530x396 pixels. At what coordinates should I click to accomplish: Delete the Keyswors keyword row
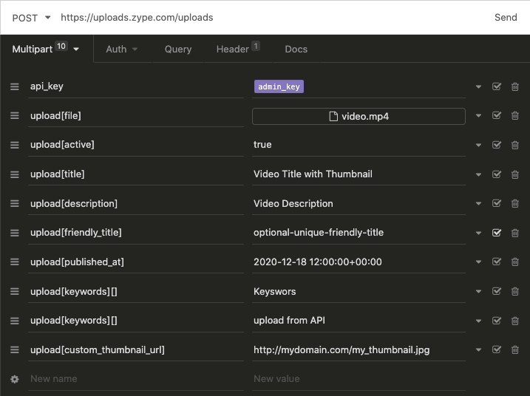514,291
